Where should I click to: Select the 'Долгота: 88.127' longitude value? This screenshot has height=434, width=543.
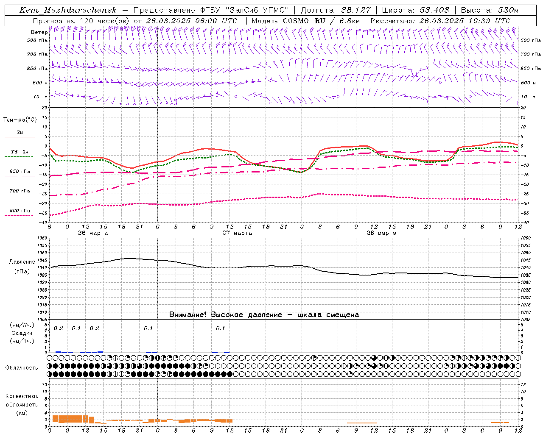coord(336,10)
